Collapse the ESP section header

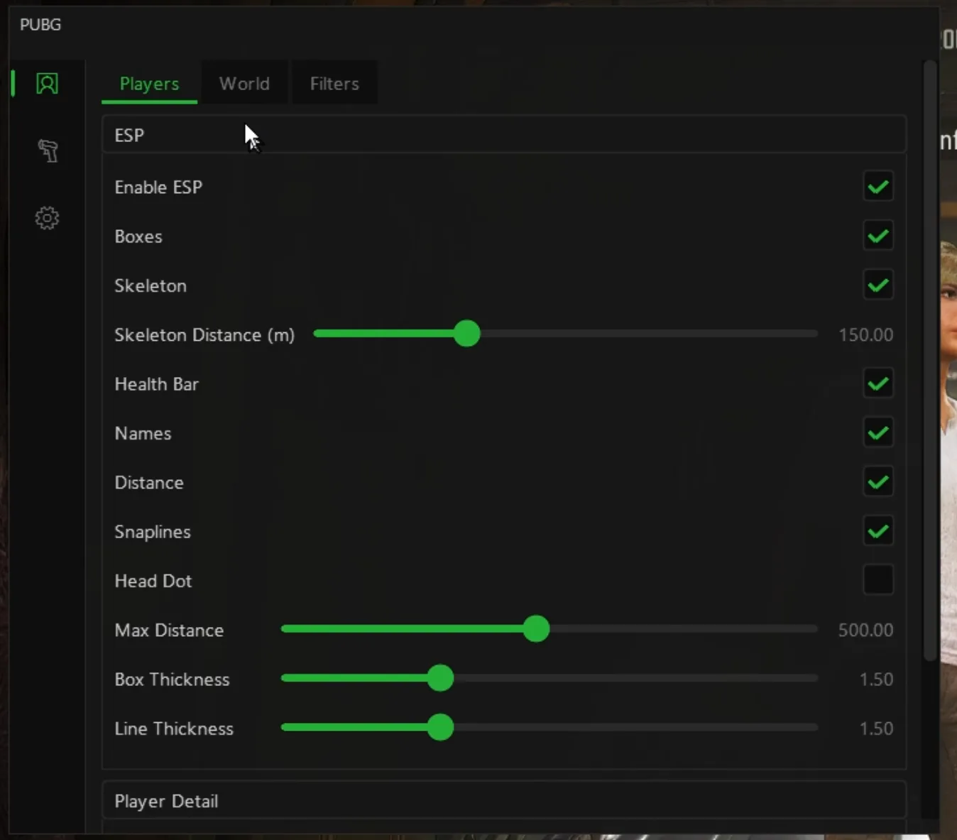(504, 135)
